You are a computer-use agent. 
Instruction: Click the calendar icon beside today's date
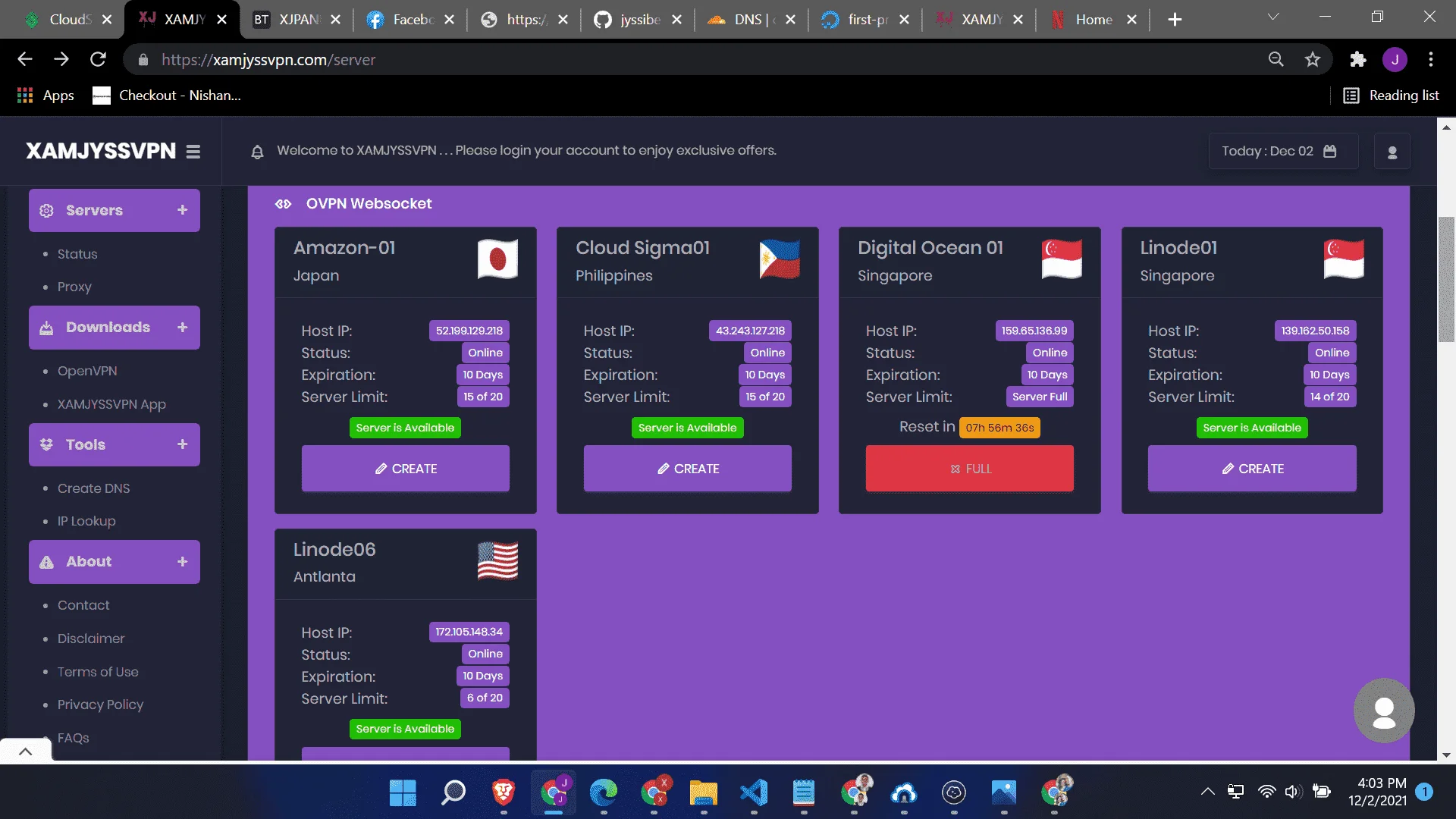point(1329,151)
